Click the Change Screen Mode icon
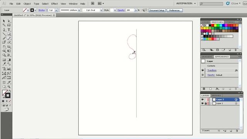Viewport: 247px width, 139px height. (x=7, y=110)
